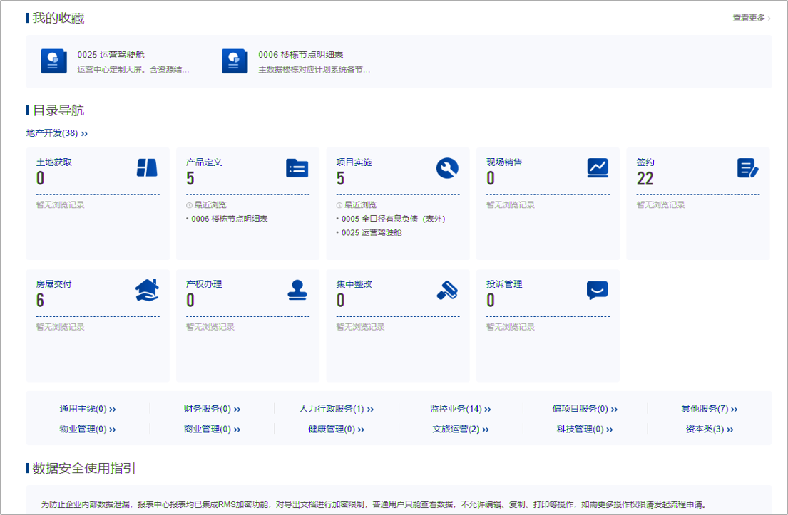Select 人力行政服务(1) navigation item

[336, 409]
